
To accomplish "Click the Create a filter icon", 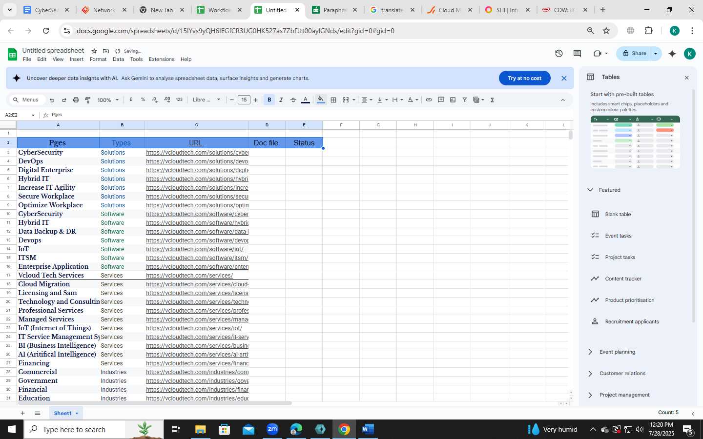I will click(465, 100).
